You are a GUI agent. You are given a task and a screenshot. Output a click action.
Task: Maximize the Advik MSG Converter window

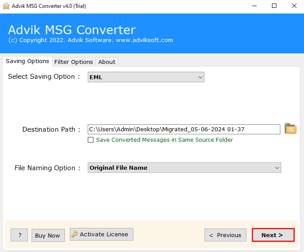[x=274, y=6]
